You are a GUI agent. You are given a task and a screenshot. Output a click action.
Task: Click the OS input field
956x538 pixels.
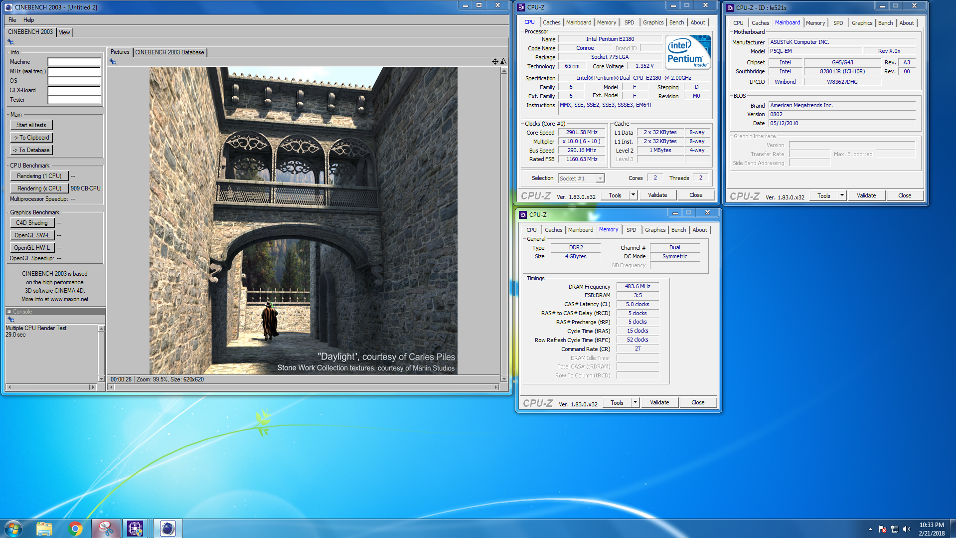(74, 81)
